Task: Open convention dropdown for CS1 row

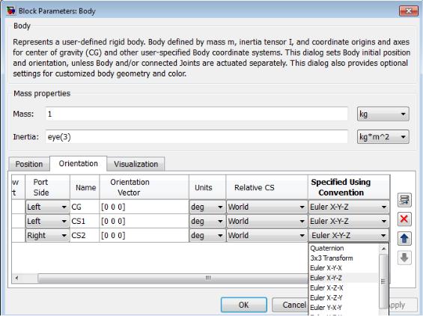Action: (349, 222)
